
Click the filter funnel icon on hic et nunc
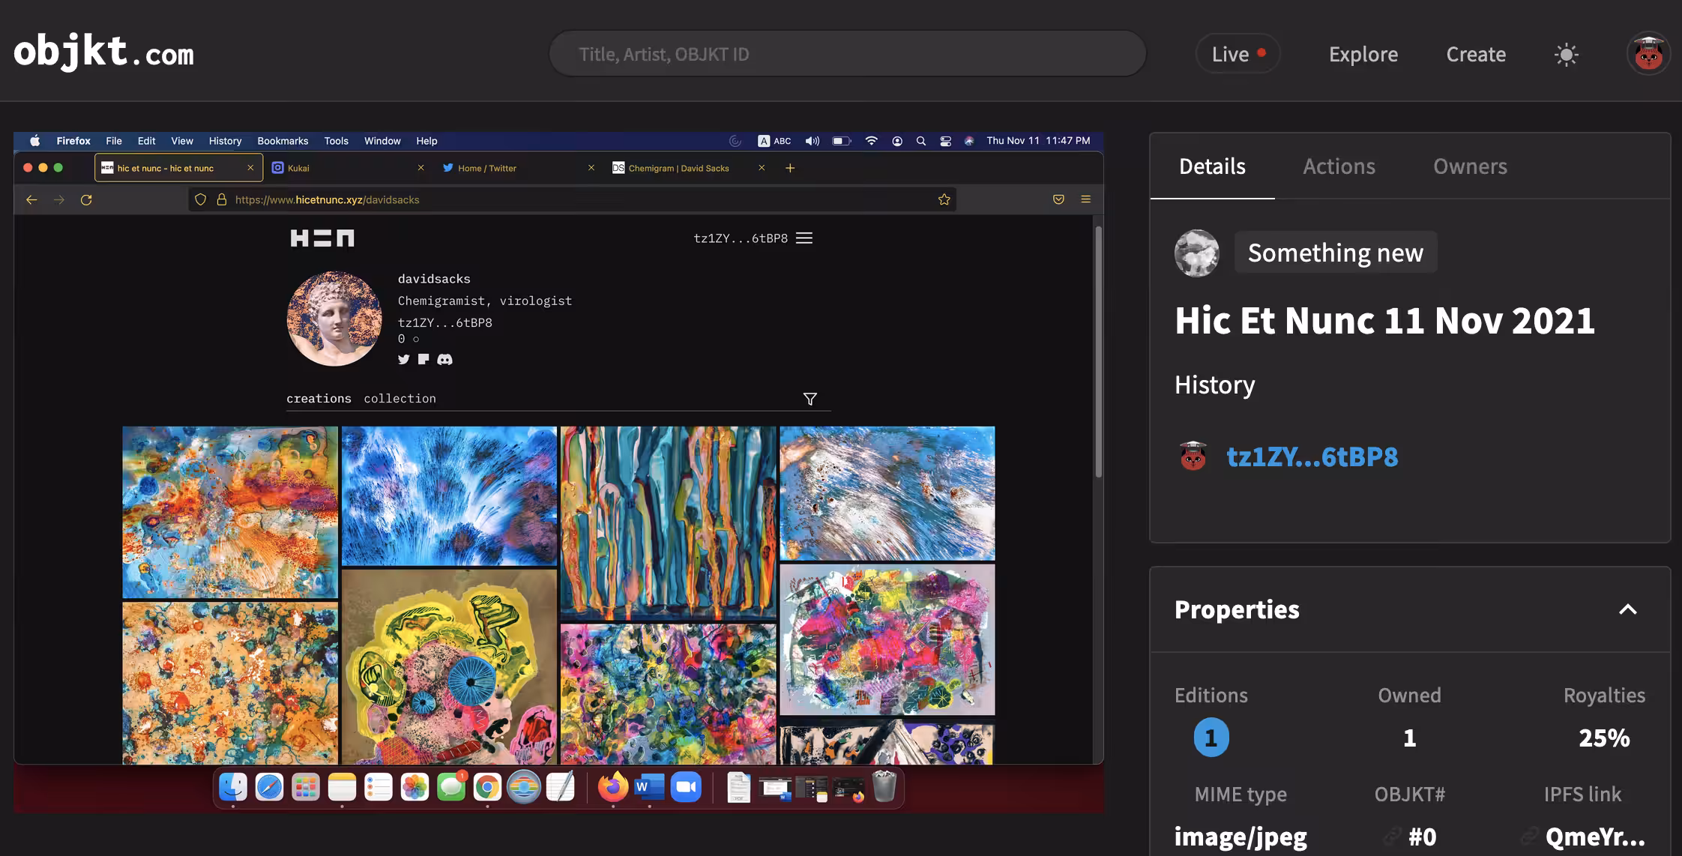point(810,399)
